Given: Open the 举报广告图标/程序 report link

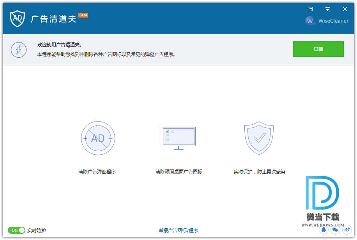Looking at the screenshot, I should point(178,230).
